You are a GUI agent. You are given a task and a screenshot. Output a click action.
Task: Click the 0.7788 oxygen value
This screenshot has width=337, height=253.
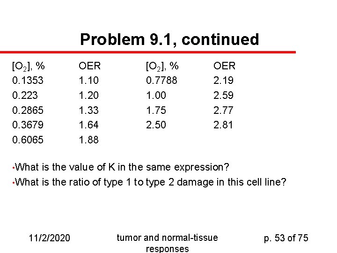click(x=161, y=80)
